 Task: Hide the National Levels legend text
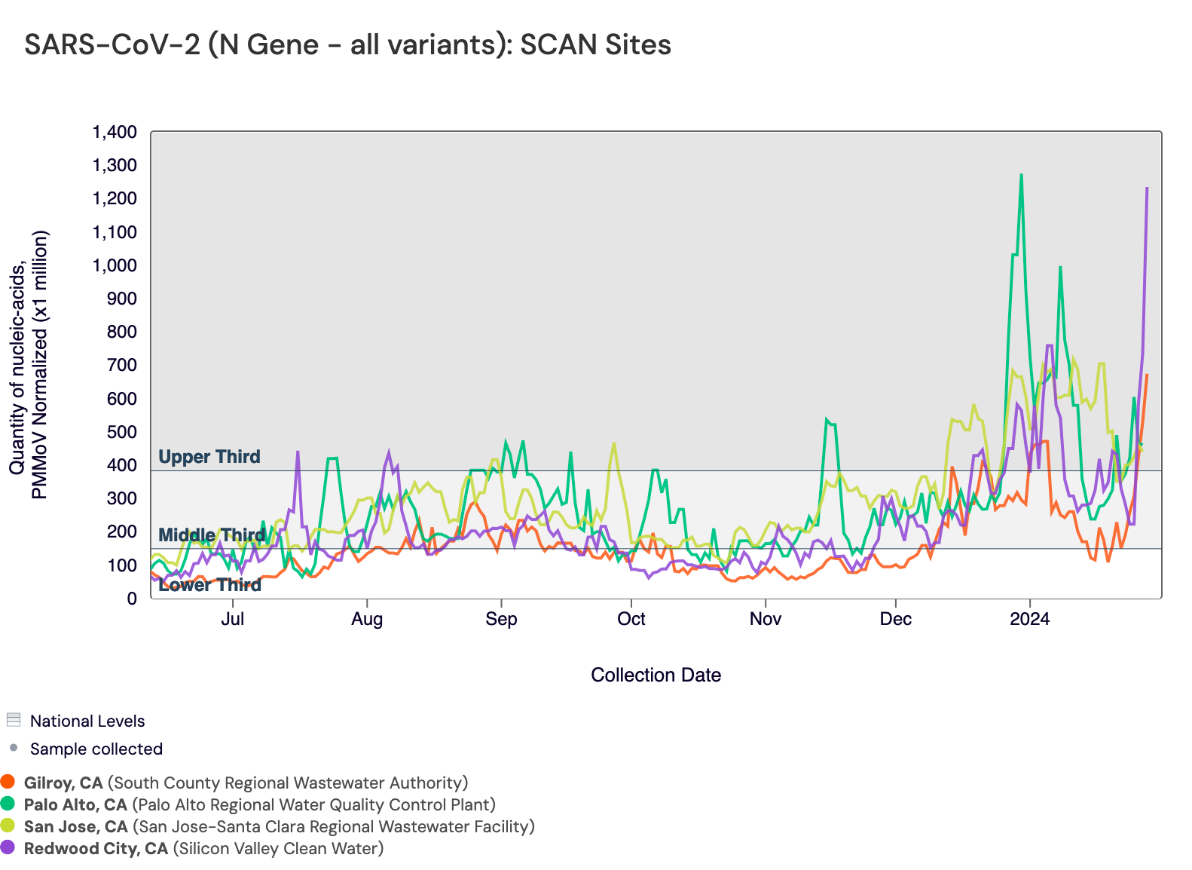coord(87,721)
